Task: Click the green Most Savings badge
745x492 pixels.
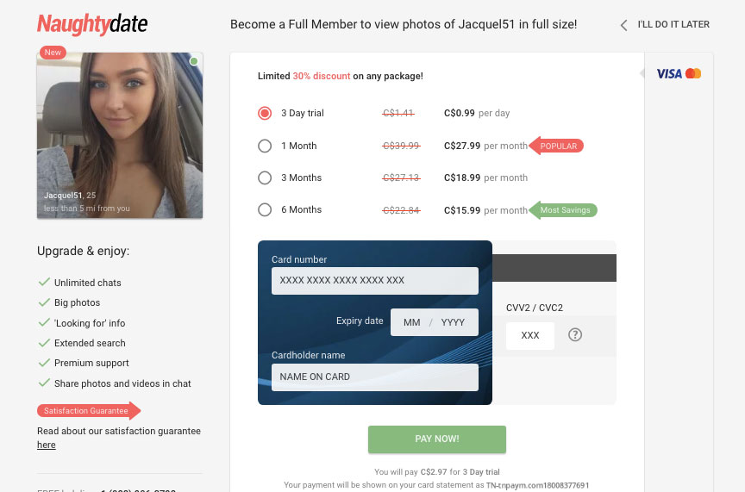Action: click(x=563, y=210)
